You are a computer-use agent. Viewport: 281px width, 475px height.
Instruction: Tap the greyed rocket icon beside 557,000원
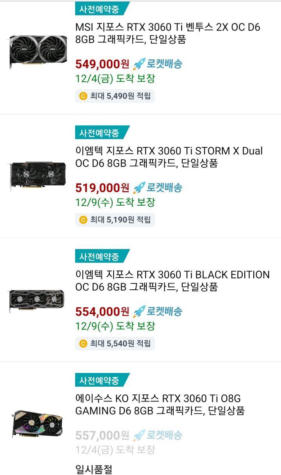[139, 435]
